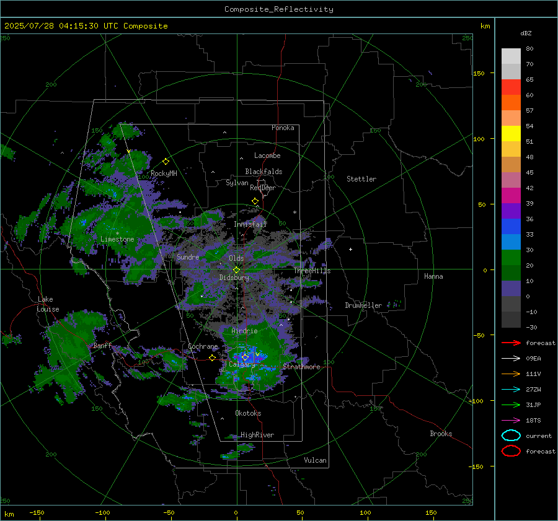Screen dimensions: 558x521
Task: Select the 0 dBZ purple color swatch
Action: 511,288
